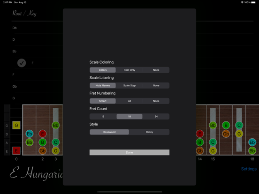Set Fret Count to 12
Viewport: 259px width, 194px height.
(x=103, y=117)
